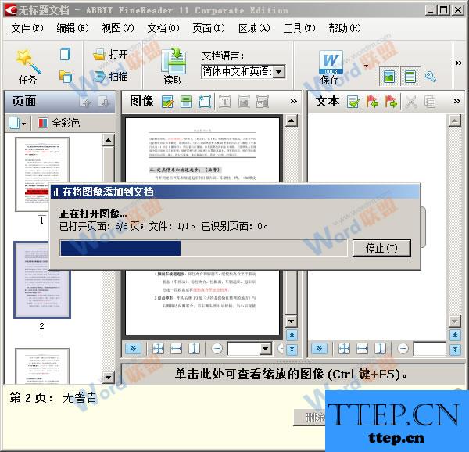The image size is (469, 452).
Task: Open the Document (文档) menu
Action: click(163, 28)
